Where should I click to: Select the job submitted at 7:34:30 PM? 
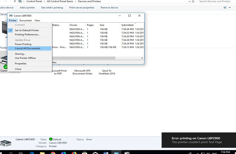coord(98,36)
